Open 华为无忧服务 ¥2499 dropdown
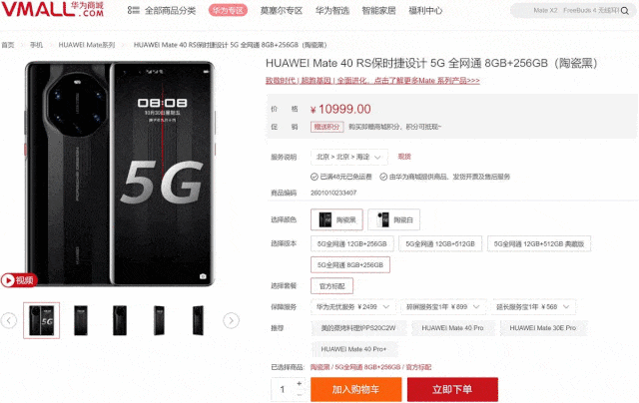 point(352,307)
